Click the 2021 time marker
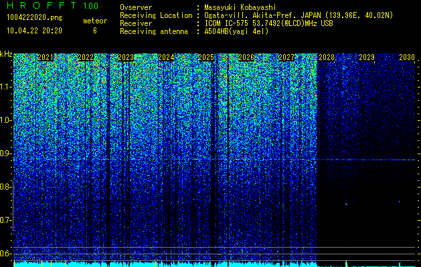The width and height of the screenshot is (421, 267). 46,57
